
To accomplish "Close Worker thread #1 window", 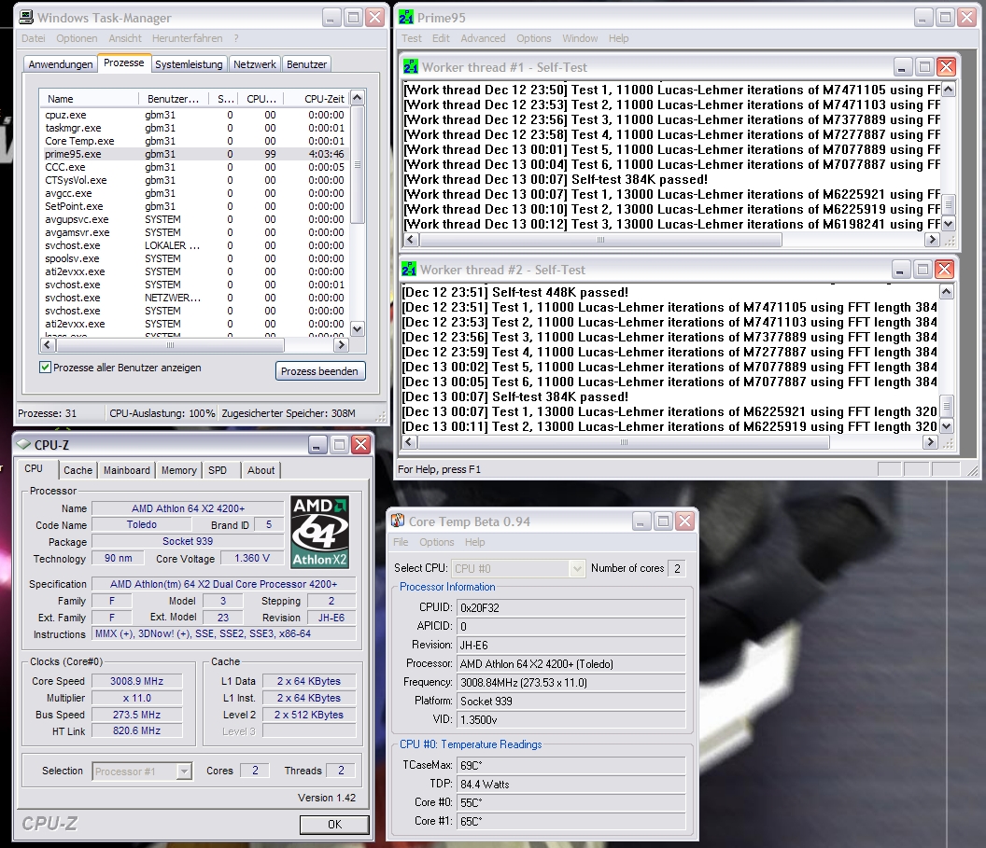I will [946, 66].
